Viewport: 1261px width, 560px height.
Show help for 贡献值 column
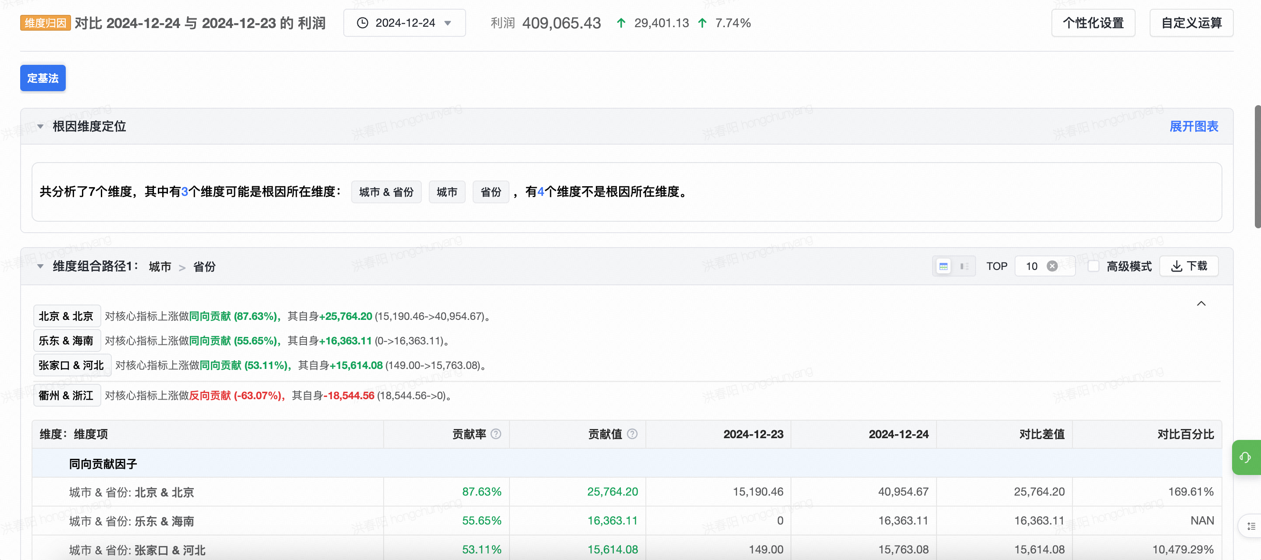(x=632, y=434)
